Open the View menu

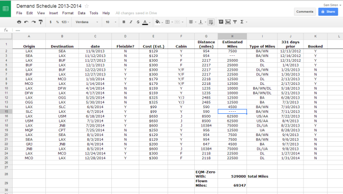(41, 13)
